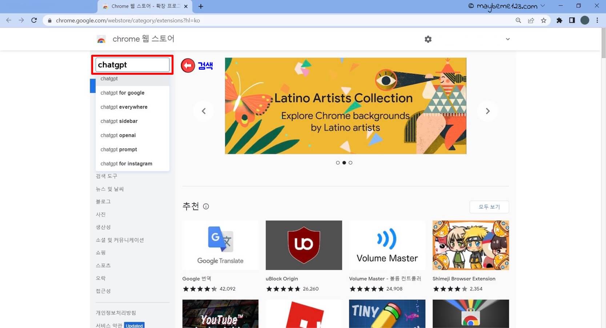606x328 pixels.
Task: Choose suggestion 'chatgpt for google'
Action: (x=132, y=93)
